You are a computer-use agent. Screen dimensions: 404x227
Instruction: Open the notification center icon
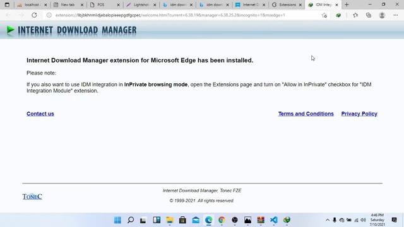(x=394, y=220)
